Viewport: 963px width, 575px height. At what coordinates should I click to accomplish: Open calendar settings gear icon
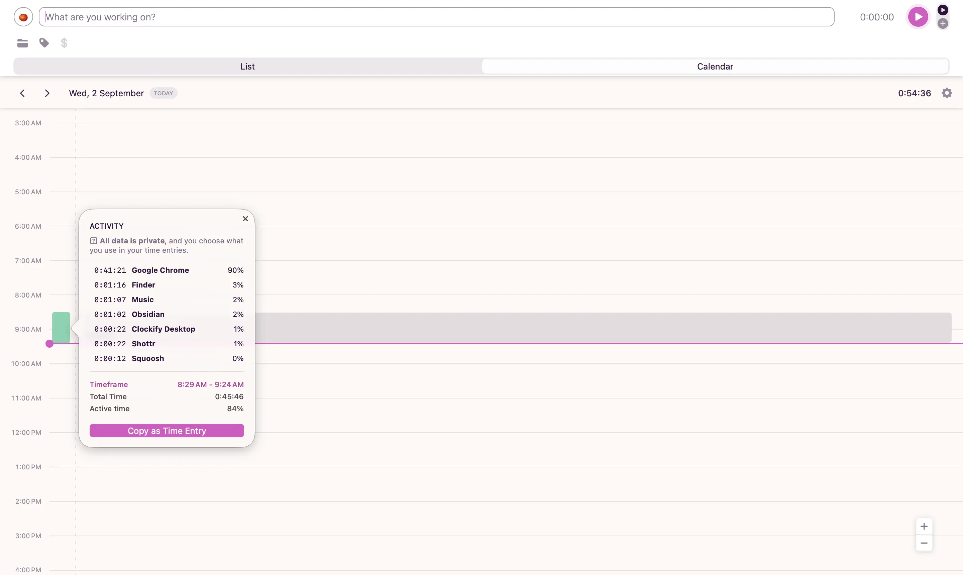pyautogui.click(x=946, y=93)
